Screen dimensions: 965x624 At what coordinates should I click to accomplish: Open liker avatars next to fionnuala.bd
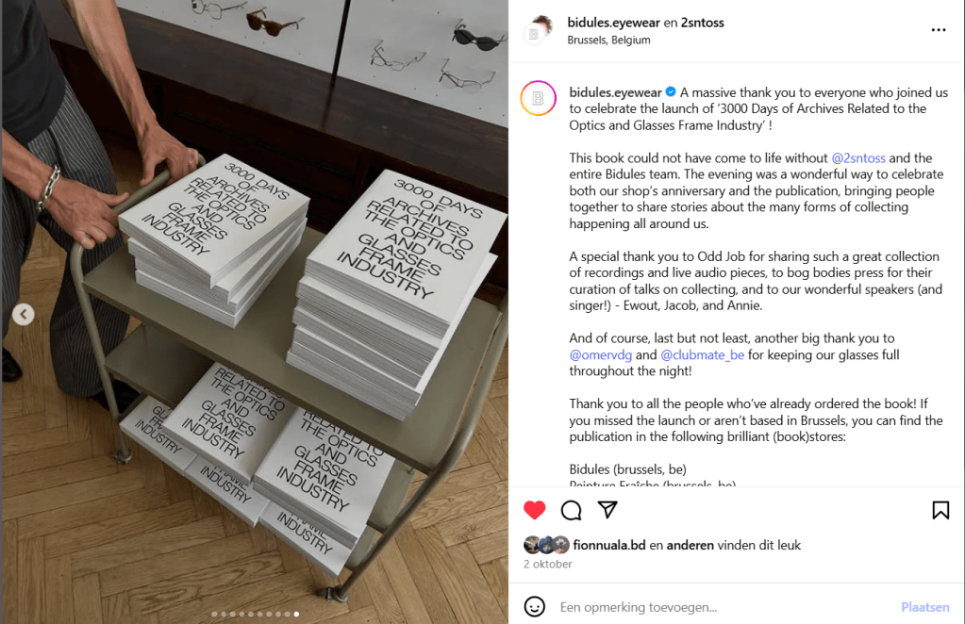[546, 545]
